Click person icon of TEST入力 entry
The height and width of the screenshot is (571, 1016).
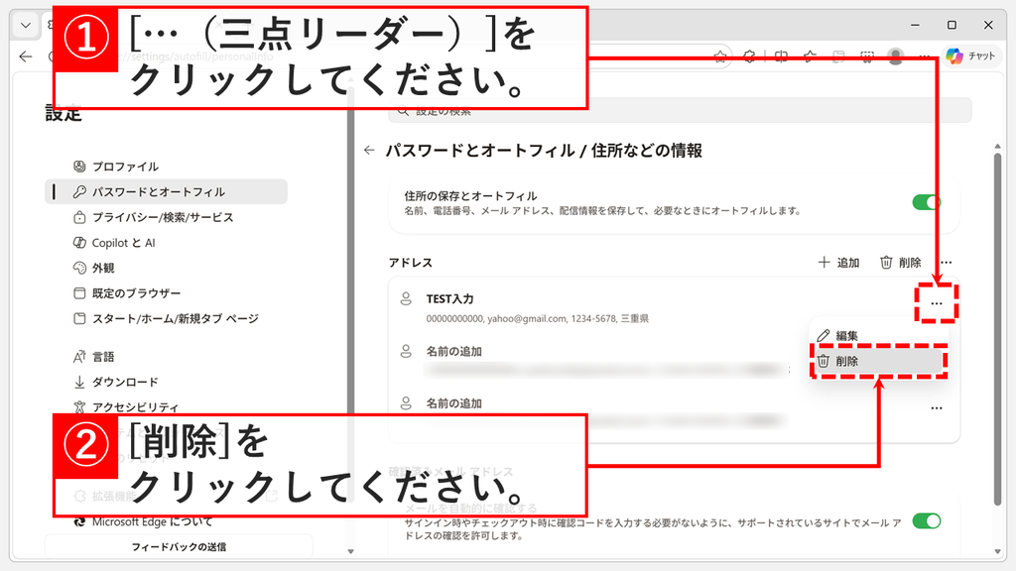[x=406, y=298]
